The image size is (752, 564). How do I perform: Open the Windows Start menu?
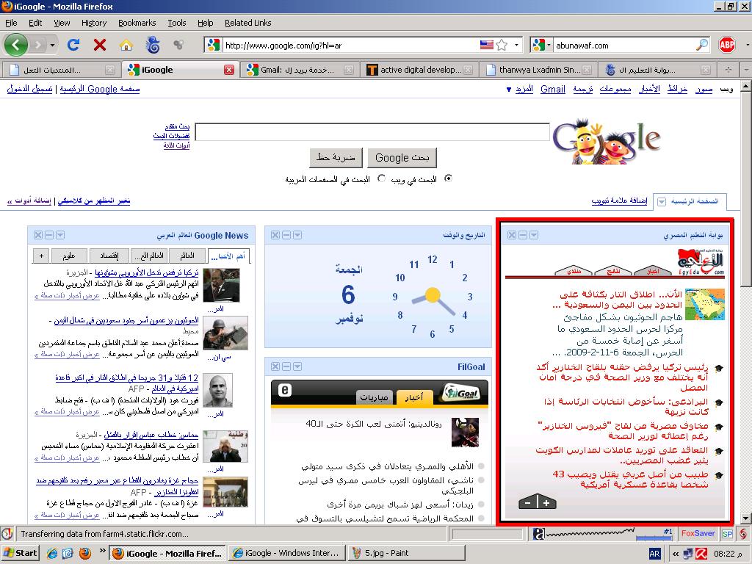[x=20, y=554]
